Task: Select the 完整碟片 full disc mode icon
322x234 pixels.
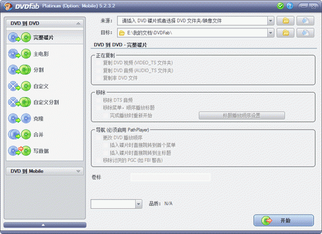Action: 19,37
